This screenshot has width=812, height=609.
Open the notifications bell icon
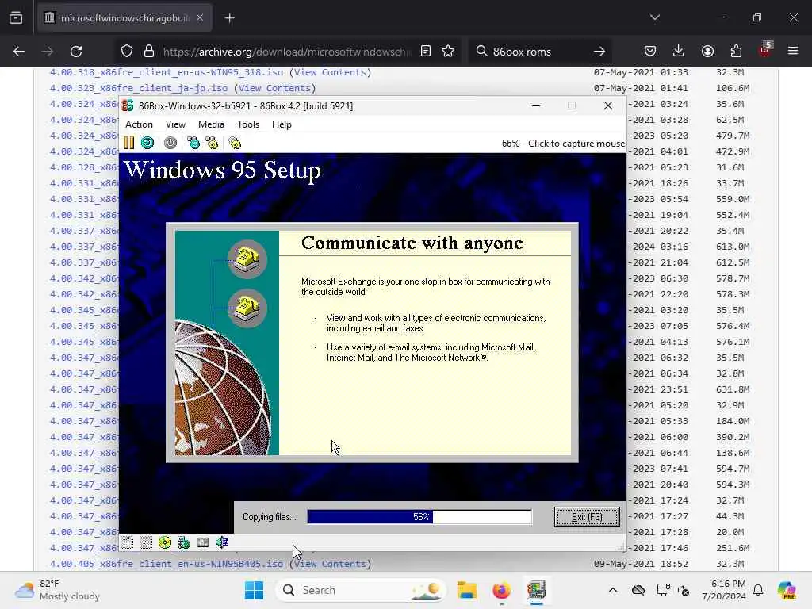coord(758,590)
